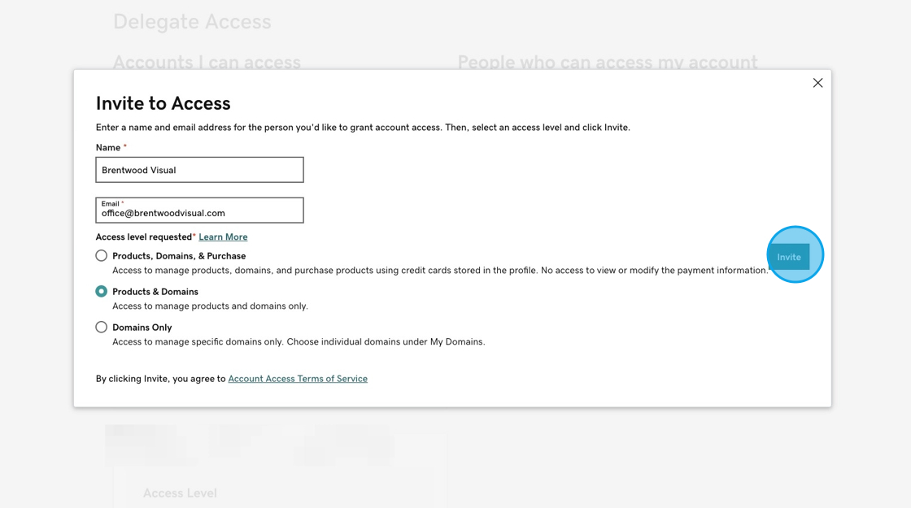Close the Invite to Access dialog
The height and width of the screenshot is (508, 911).
tap(817, 83)
